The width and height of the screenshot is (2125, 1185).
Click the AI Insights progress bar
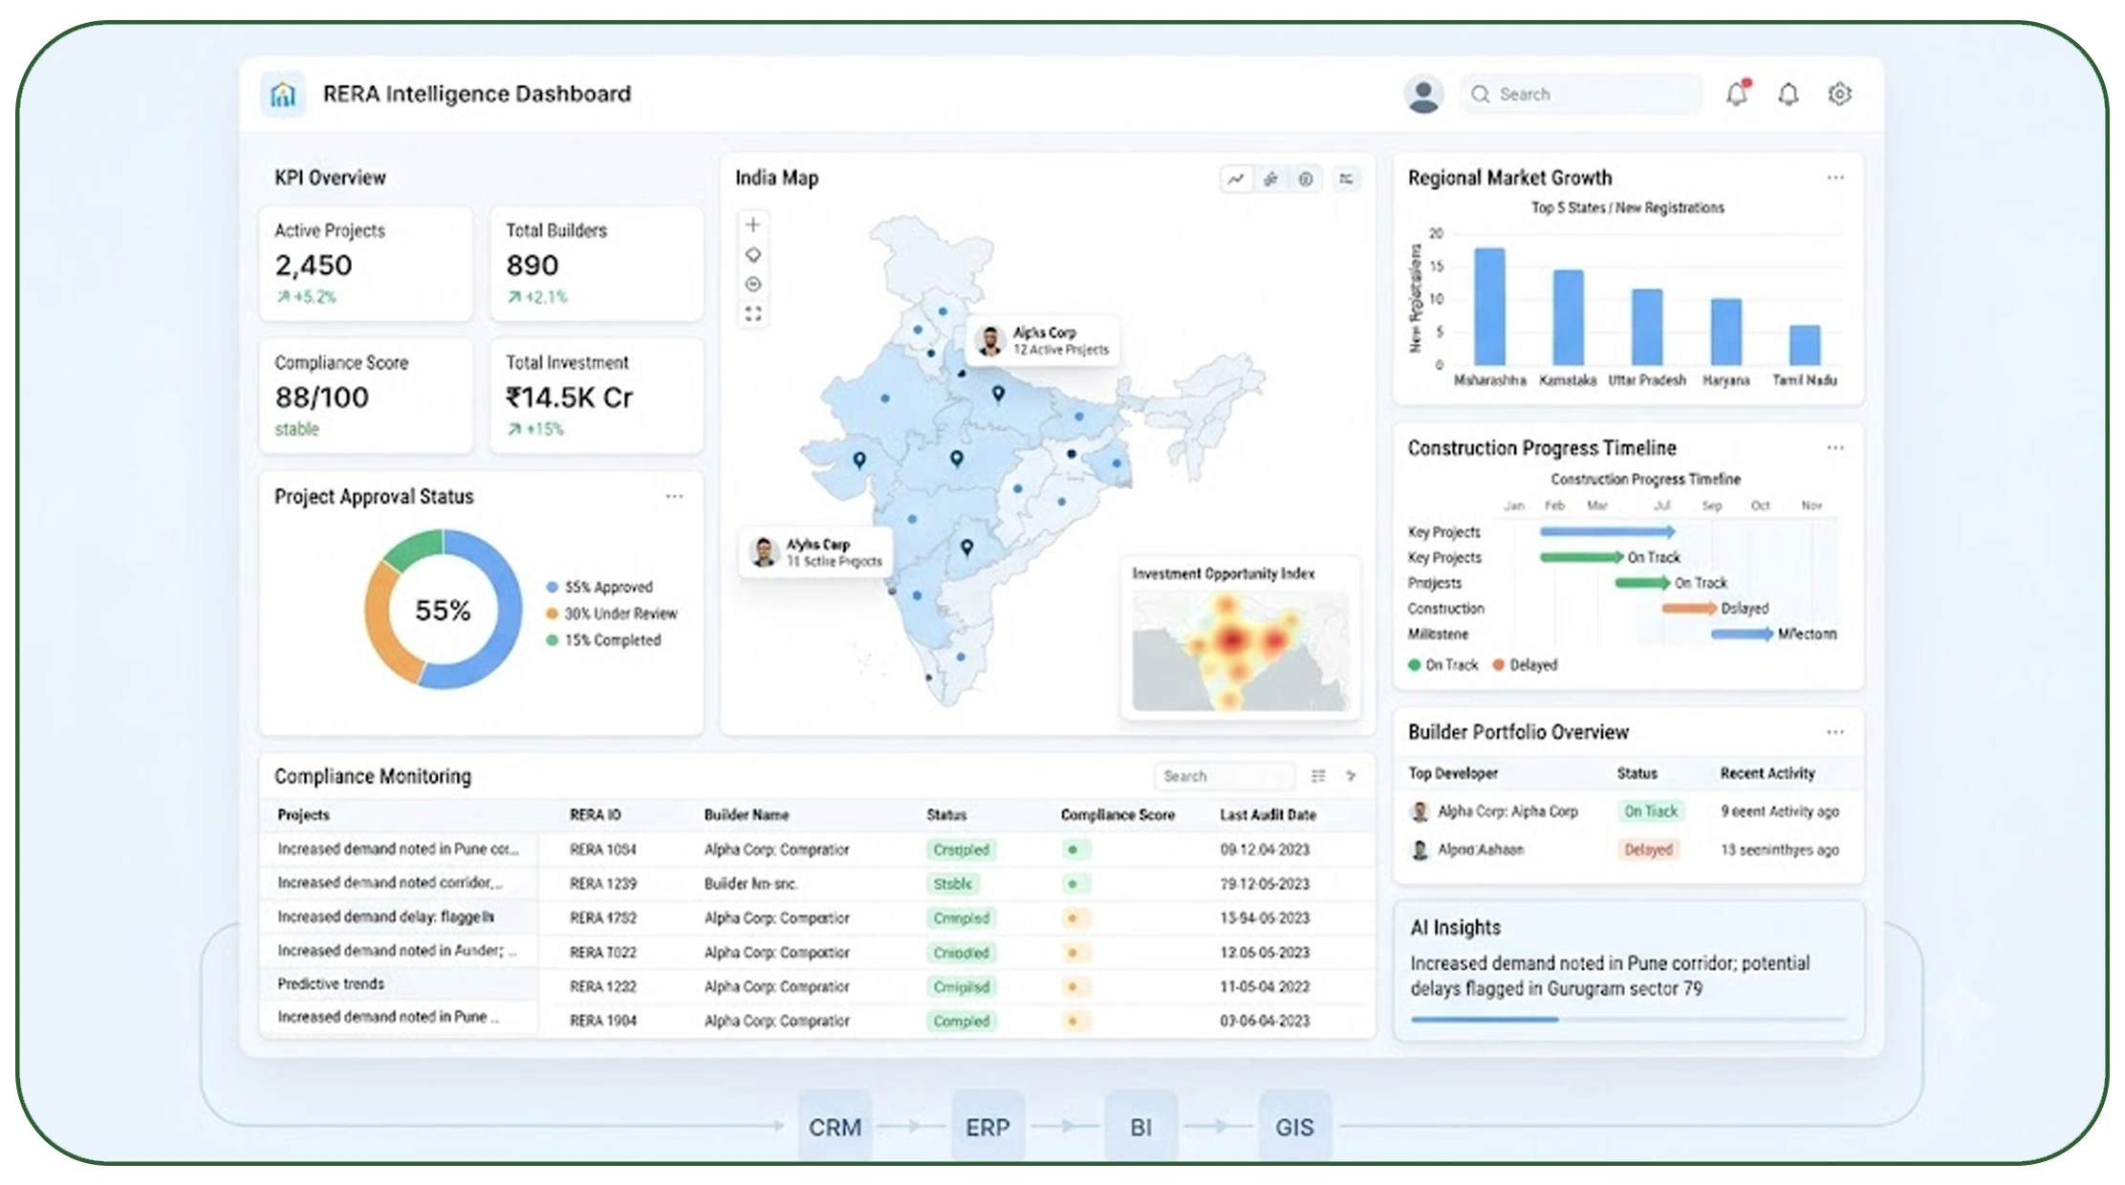point(1628,1020)
